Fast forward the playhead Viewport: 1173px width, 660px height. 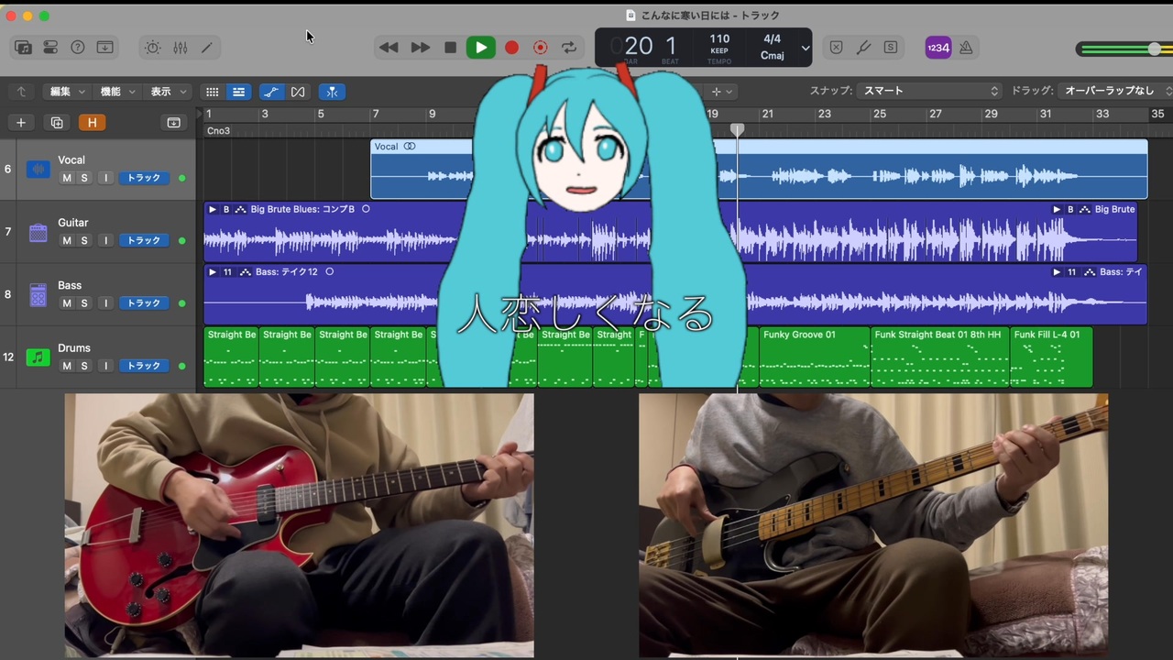tap(420, 48)
